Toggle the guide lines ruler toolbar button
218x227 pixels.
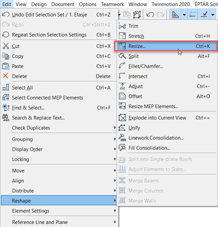point(176,15)
